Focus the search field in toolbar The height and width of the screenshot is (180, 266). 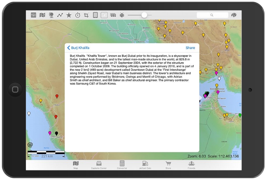coord(212,15)
